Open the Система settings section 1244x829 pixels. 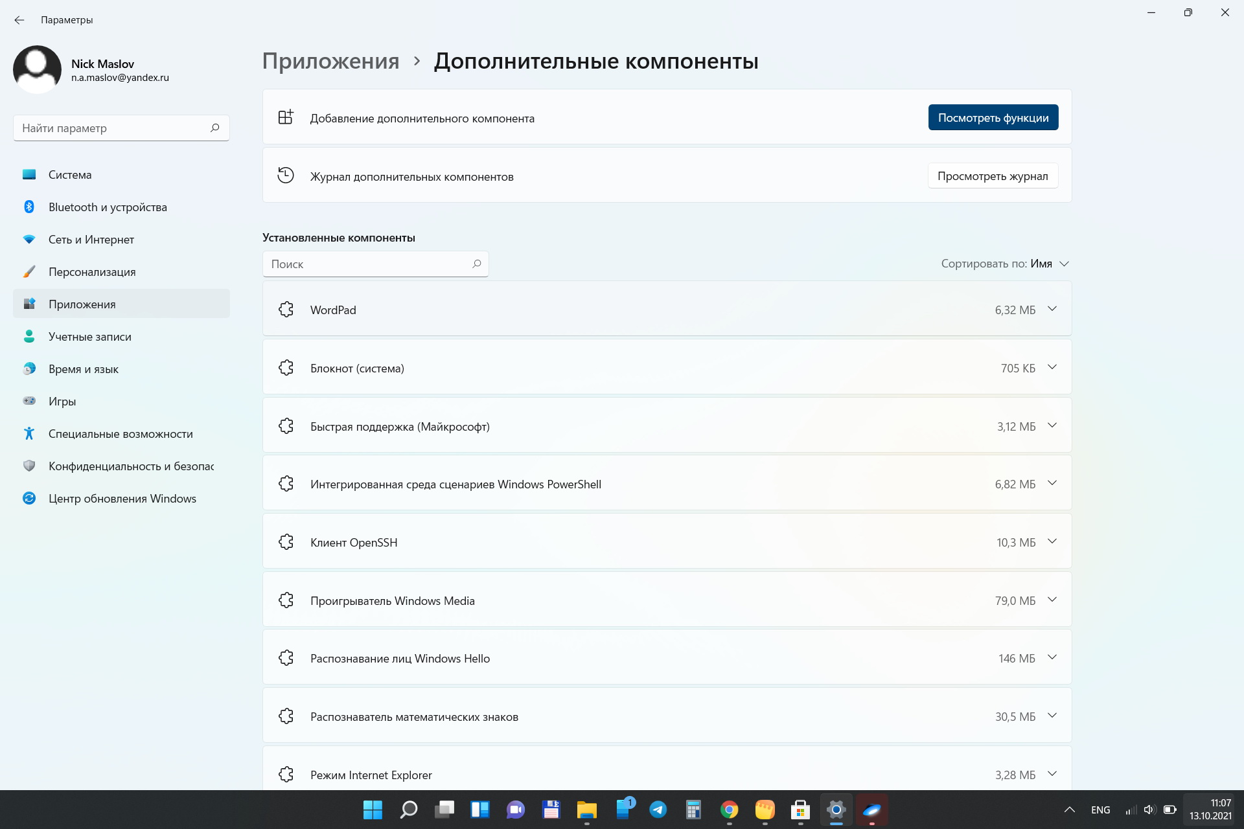coord(70,175)
